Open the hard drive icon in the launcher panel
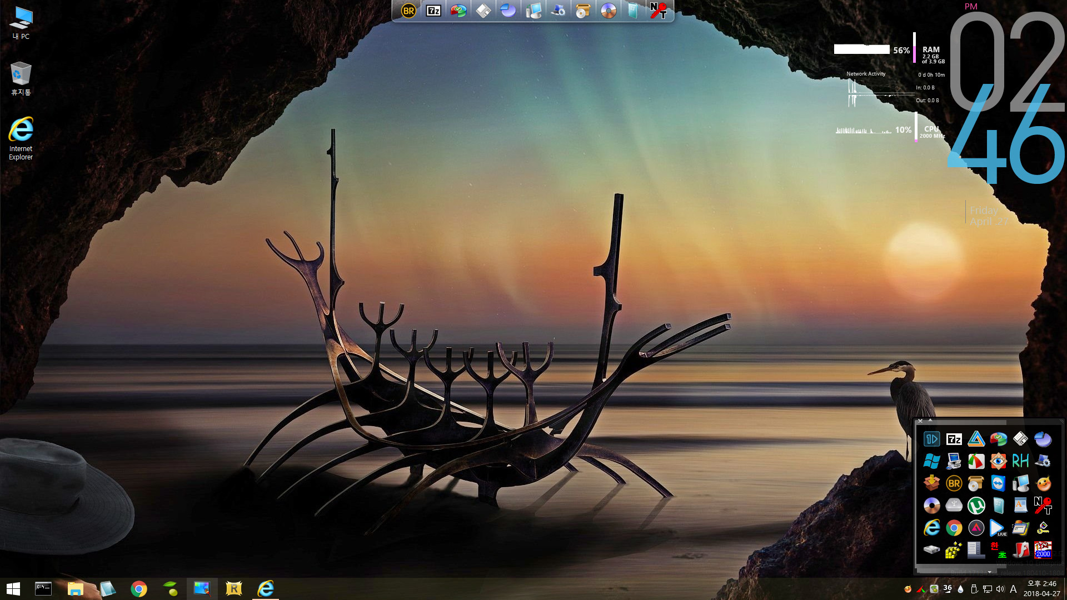 [932, 550]
